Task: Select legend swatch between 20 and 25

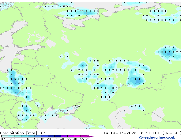Action: (51, 136)
